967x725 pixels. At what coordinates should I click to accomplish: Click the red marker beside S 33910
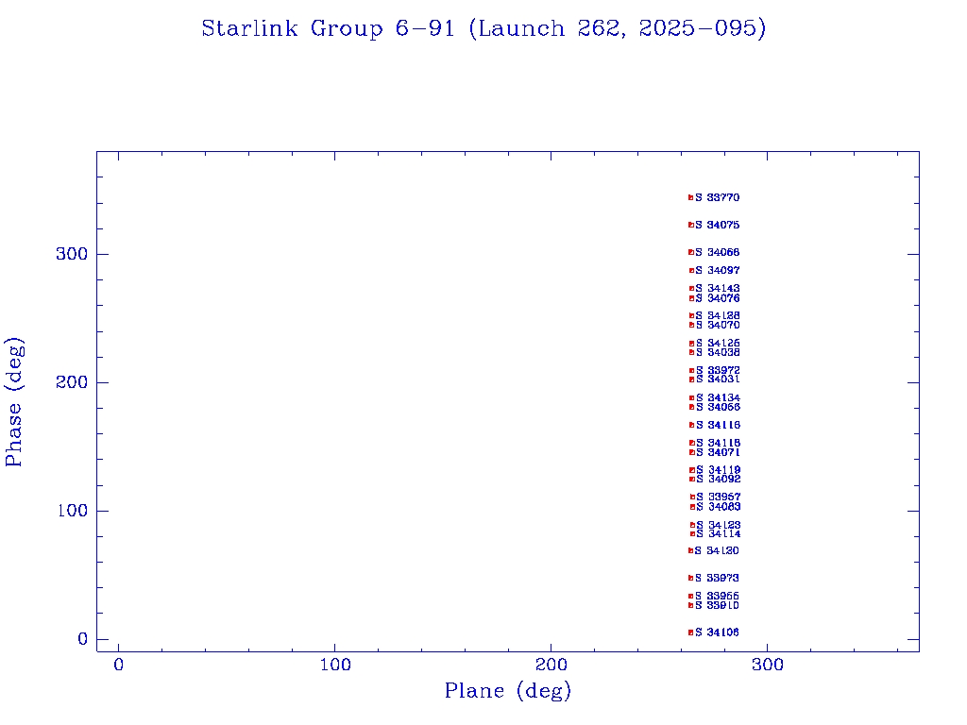click(x=690, y=605)
